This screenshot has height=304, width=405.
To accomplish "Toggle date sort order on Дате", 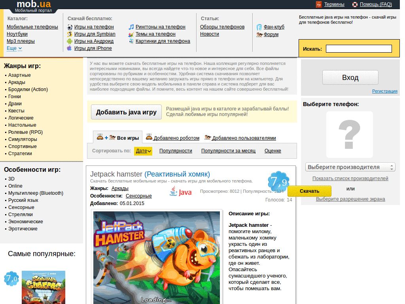I will click(x=143, y=151).
